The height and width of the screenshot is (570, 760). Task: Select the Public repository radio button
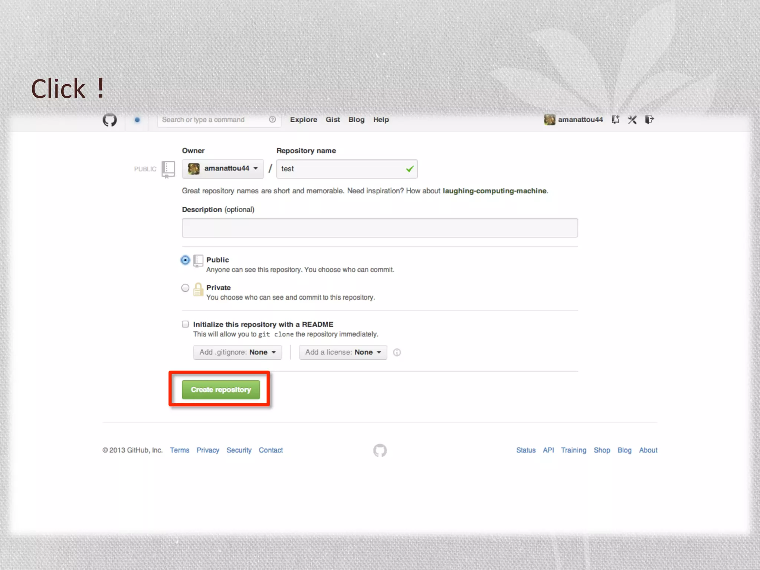(x=185, y=260)
